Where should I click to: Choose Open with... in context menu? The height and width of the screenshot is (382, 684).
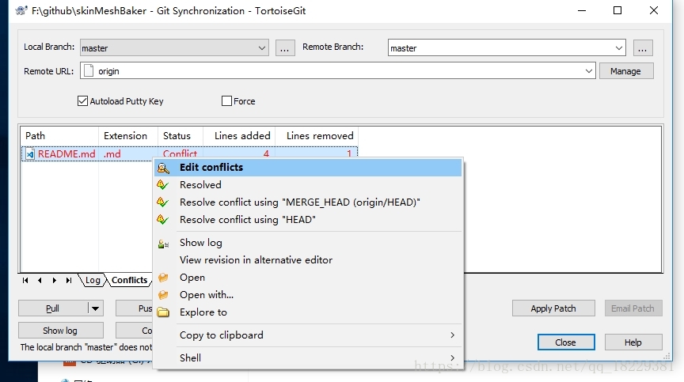tap(308, 295)
